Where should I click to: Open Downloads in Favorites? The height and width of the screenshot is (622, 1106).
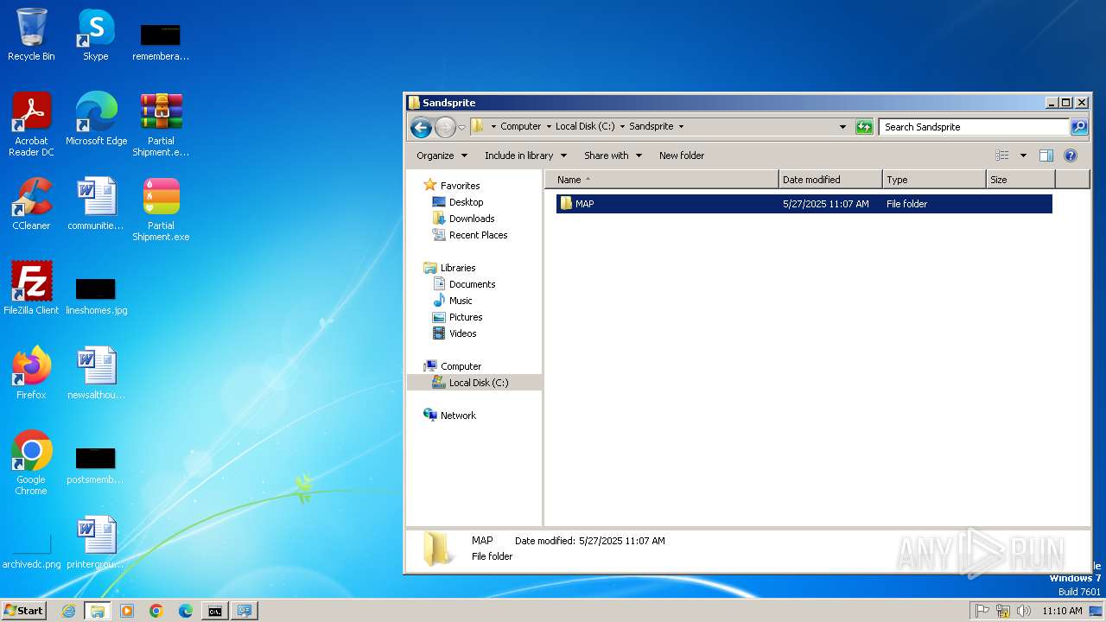point(472,219)
